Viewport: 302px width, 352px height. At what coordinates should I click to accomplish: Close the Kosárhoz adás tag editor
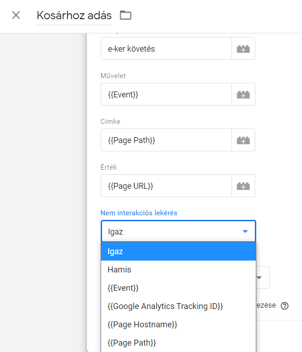(x=16, y=15)
